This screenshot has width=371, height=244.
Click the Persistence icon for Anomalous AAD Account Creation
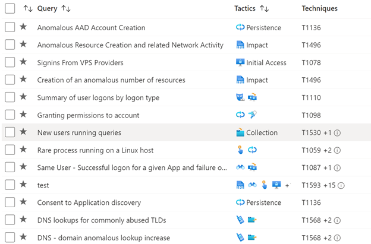(240, 27)
